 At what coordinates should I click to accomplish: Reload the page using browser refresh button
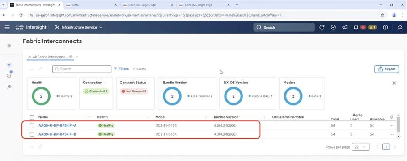21,15
